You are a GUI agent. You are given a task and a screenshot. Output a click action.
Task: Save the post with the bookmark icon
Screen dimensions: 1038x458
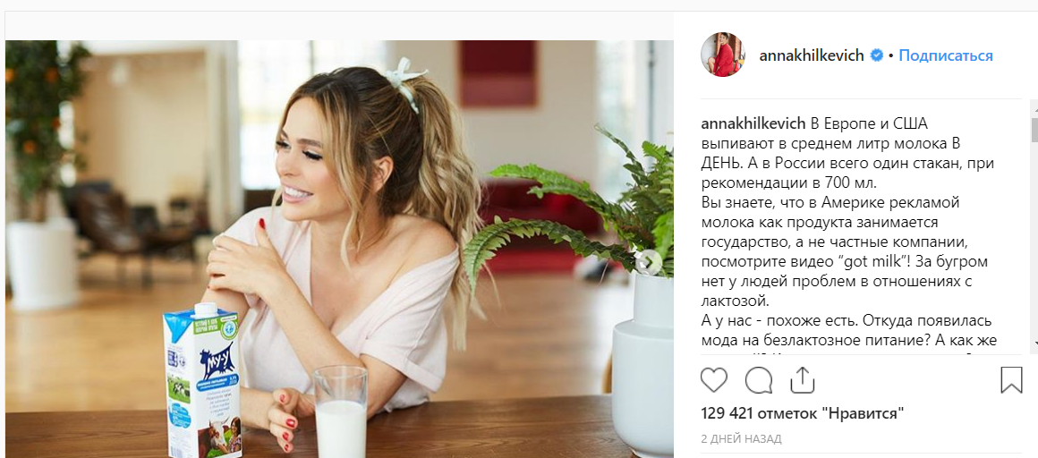click(1011, 380)
